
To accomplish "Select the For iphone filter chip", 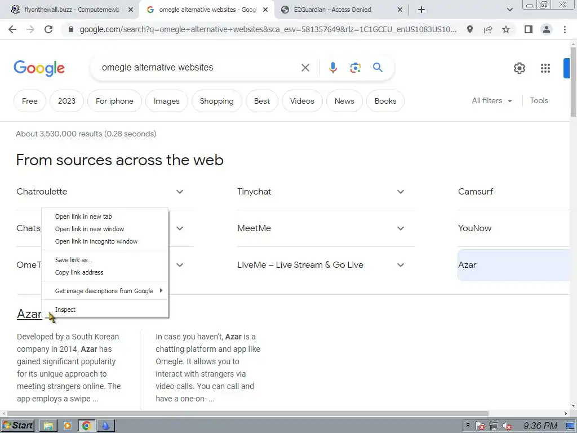I will pos(114,101).
